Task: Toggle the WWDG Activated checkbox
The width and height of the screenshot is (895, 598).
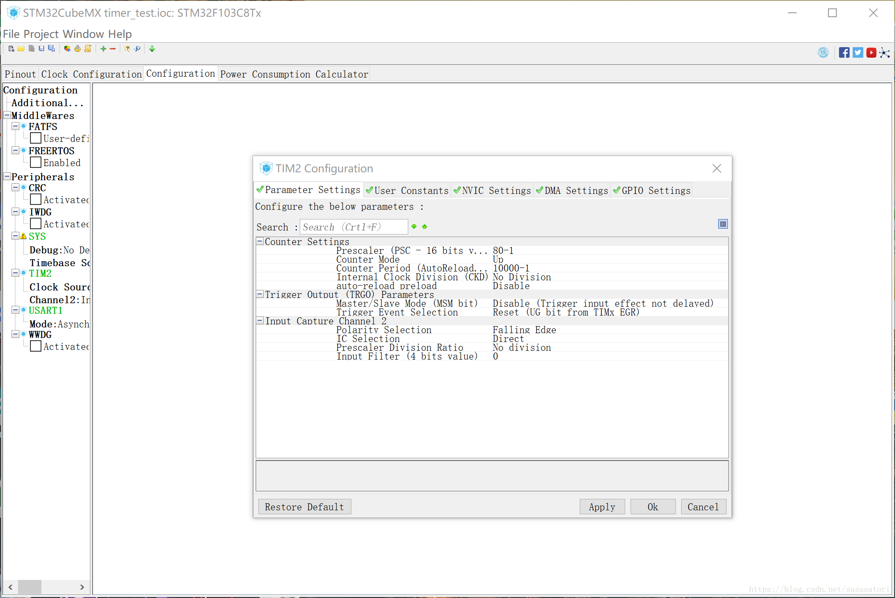Action: 36,346
